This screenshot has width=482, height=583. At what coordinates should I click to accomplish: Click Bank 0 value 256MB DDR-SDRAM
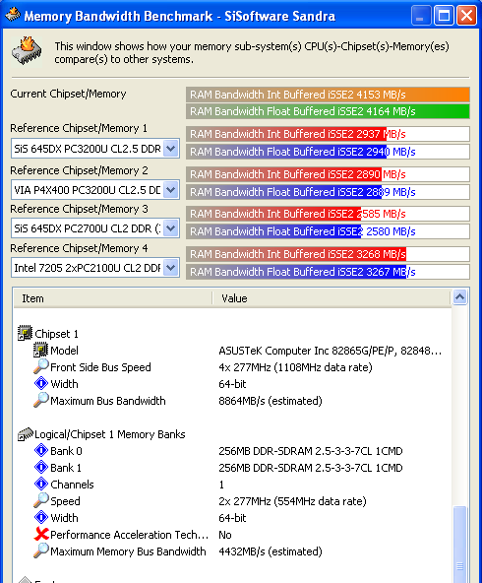click(x=311, y=451)
